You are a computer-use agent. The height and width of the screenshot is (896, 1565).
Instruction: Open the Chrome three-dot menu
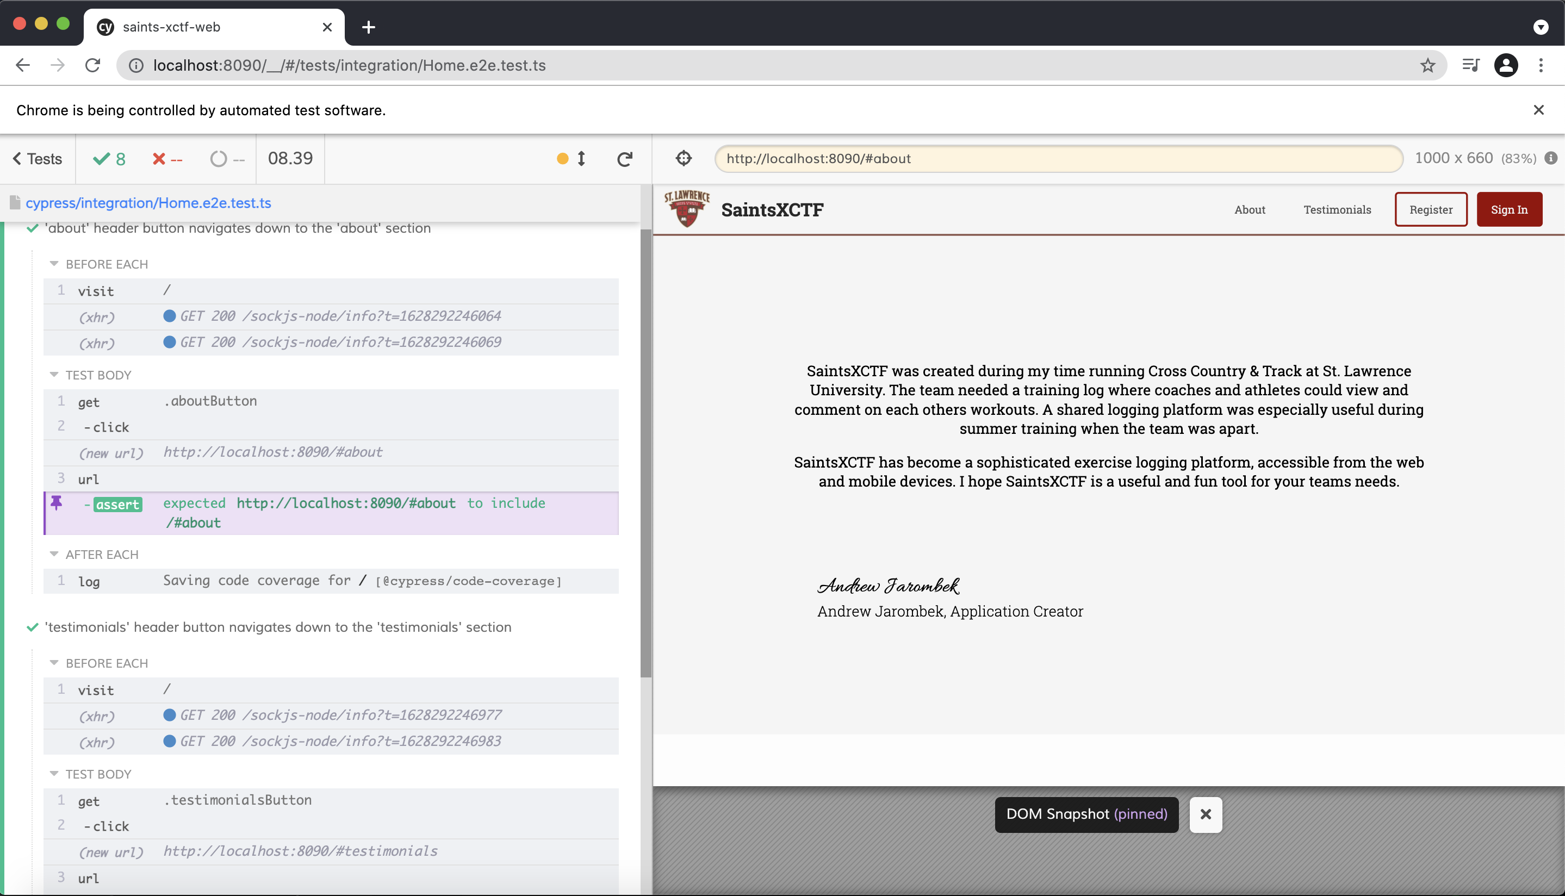(x=1541, y=65)
